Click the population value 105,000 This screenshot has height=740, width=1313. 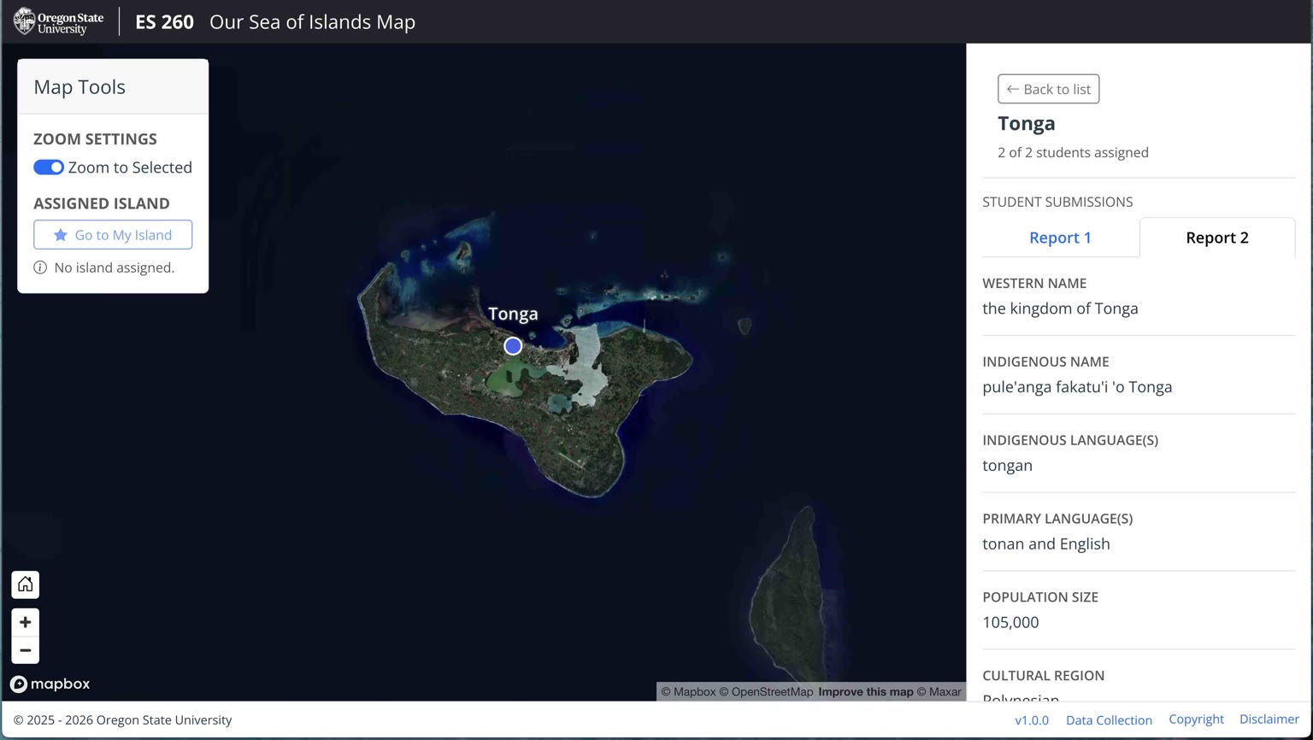point(1010,622)
